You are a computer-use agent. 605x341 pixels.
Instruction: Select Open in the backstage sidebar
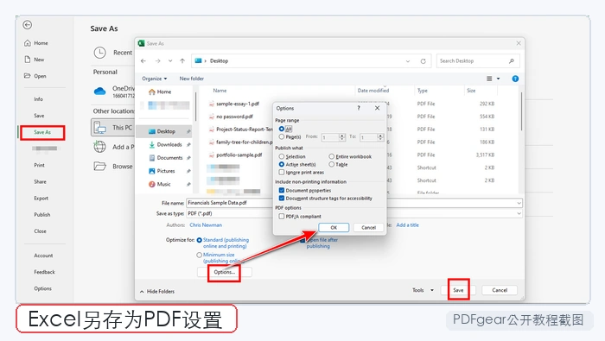pyautogui.click(x=35, y=76)
